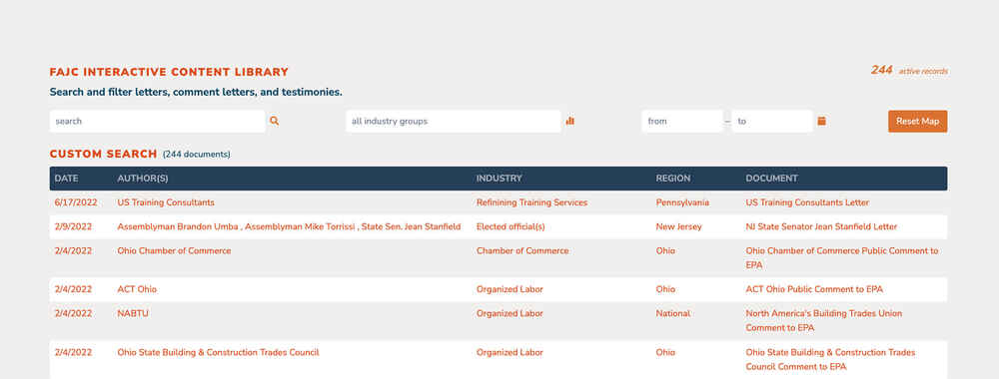This screenshot has width=999, height=379.
Task: Click author Ohio Chamber of Commerce
Action: 174,251
